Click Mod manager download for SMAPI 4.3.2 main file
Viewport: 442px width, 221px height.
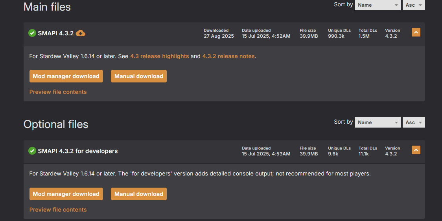pyautogui.click(x=66, y=76)
